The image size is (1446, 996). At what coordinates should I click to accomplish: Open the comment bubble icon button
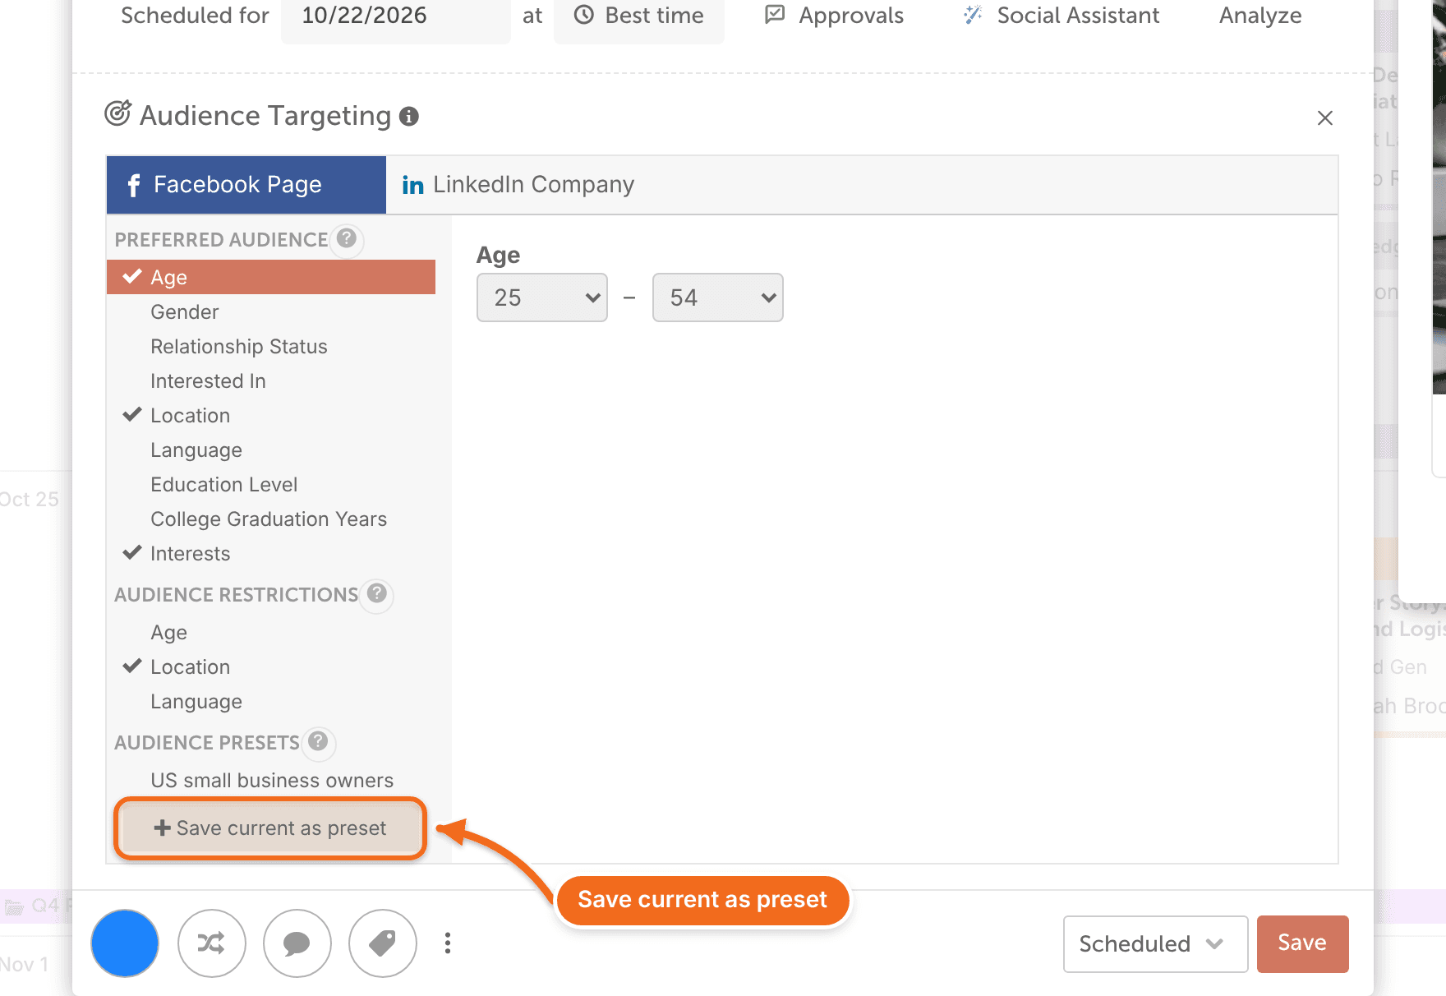point(297,943)
